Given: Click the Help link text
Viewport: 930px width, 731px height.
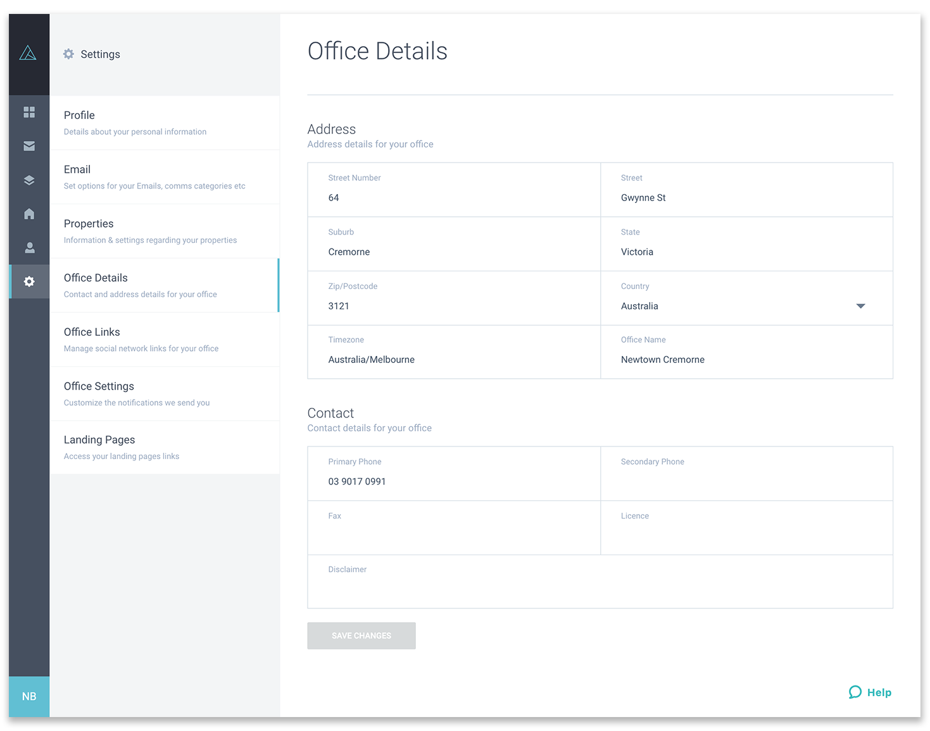Looking at the screenshot, I should pos(879,692).
